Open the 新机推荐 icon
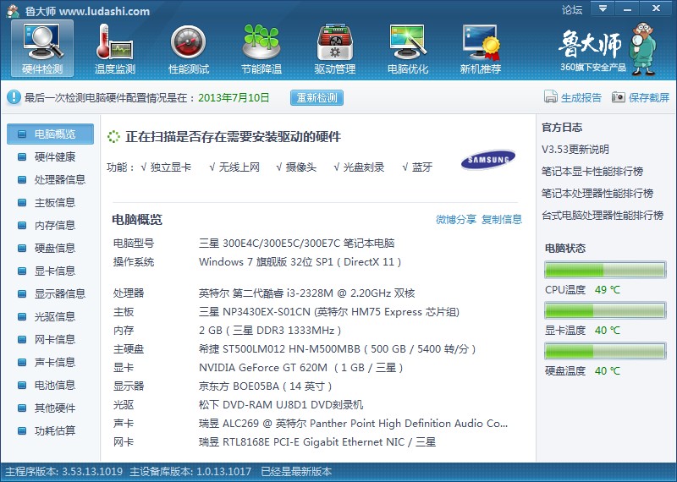 [481, 48]
